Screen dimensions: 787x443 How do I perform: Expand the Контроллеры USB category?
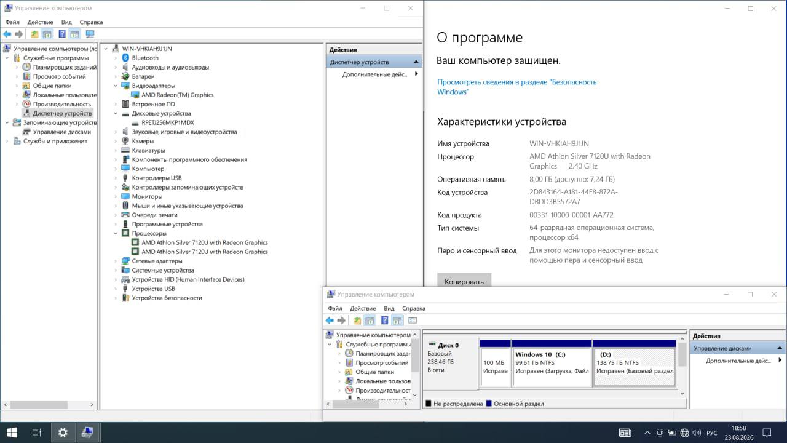(116, 178)
